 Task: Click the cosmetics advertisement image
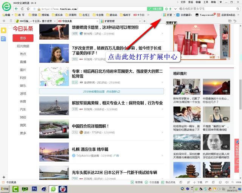(202, 42)
